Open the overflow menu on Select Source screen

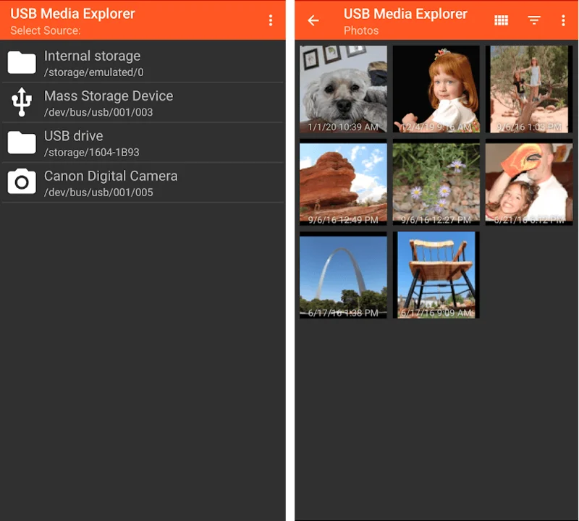271,20
